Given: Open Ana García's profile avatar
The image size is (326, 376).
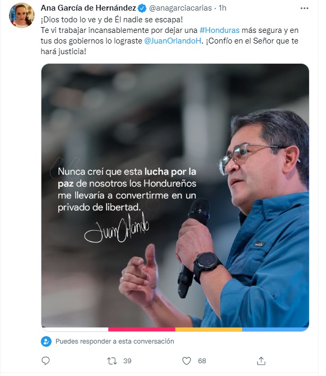Looking at the screenshot, I should pos(22,15).
